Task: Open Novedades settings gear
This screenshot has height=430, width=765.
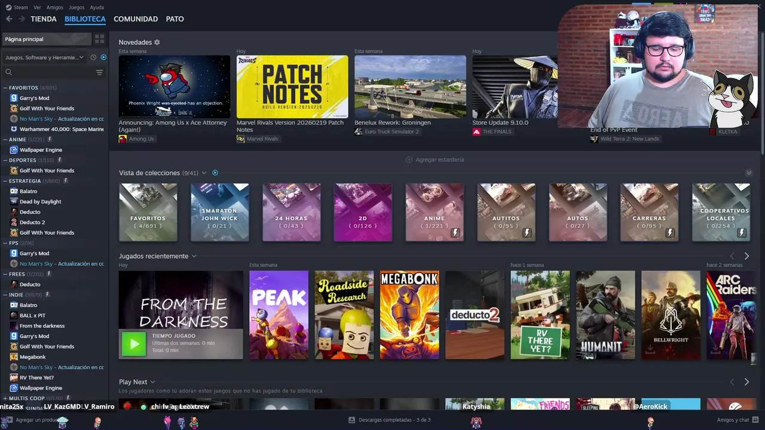Action: click(157, 42)
